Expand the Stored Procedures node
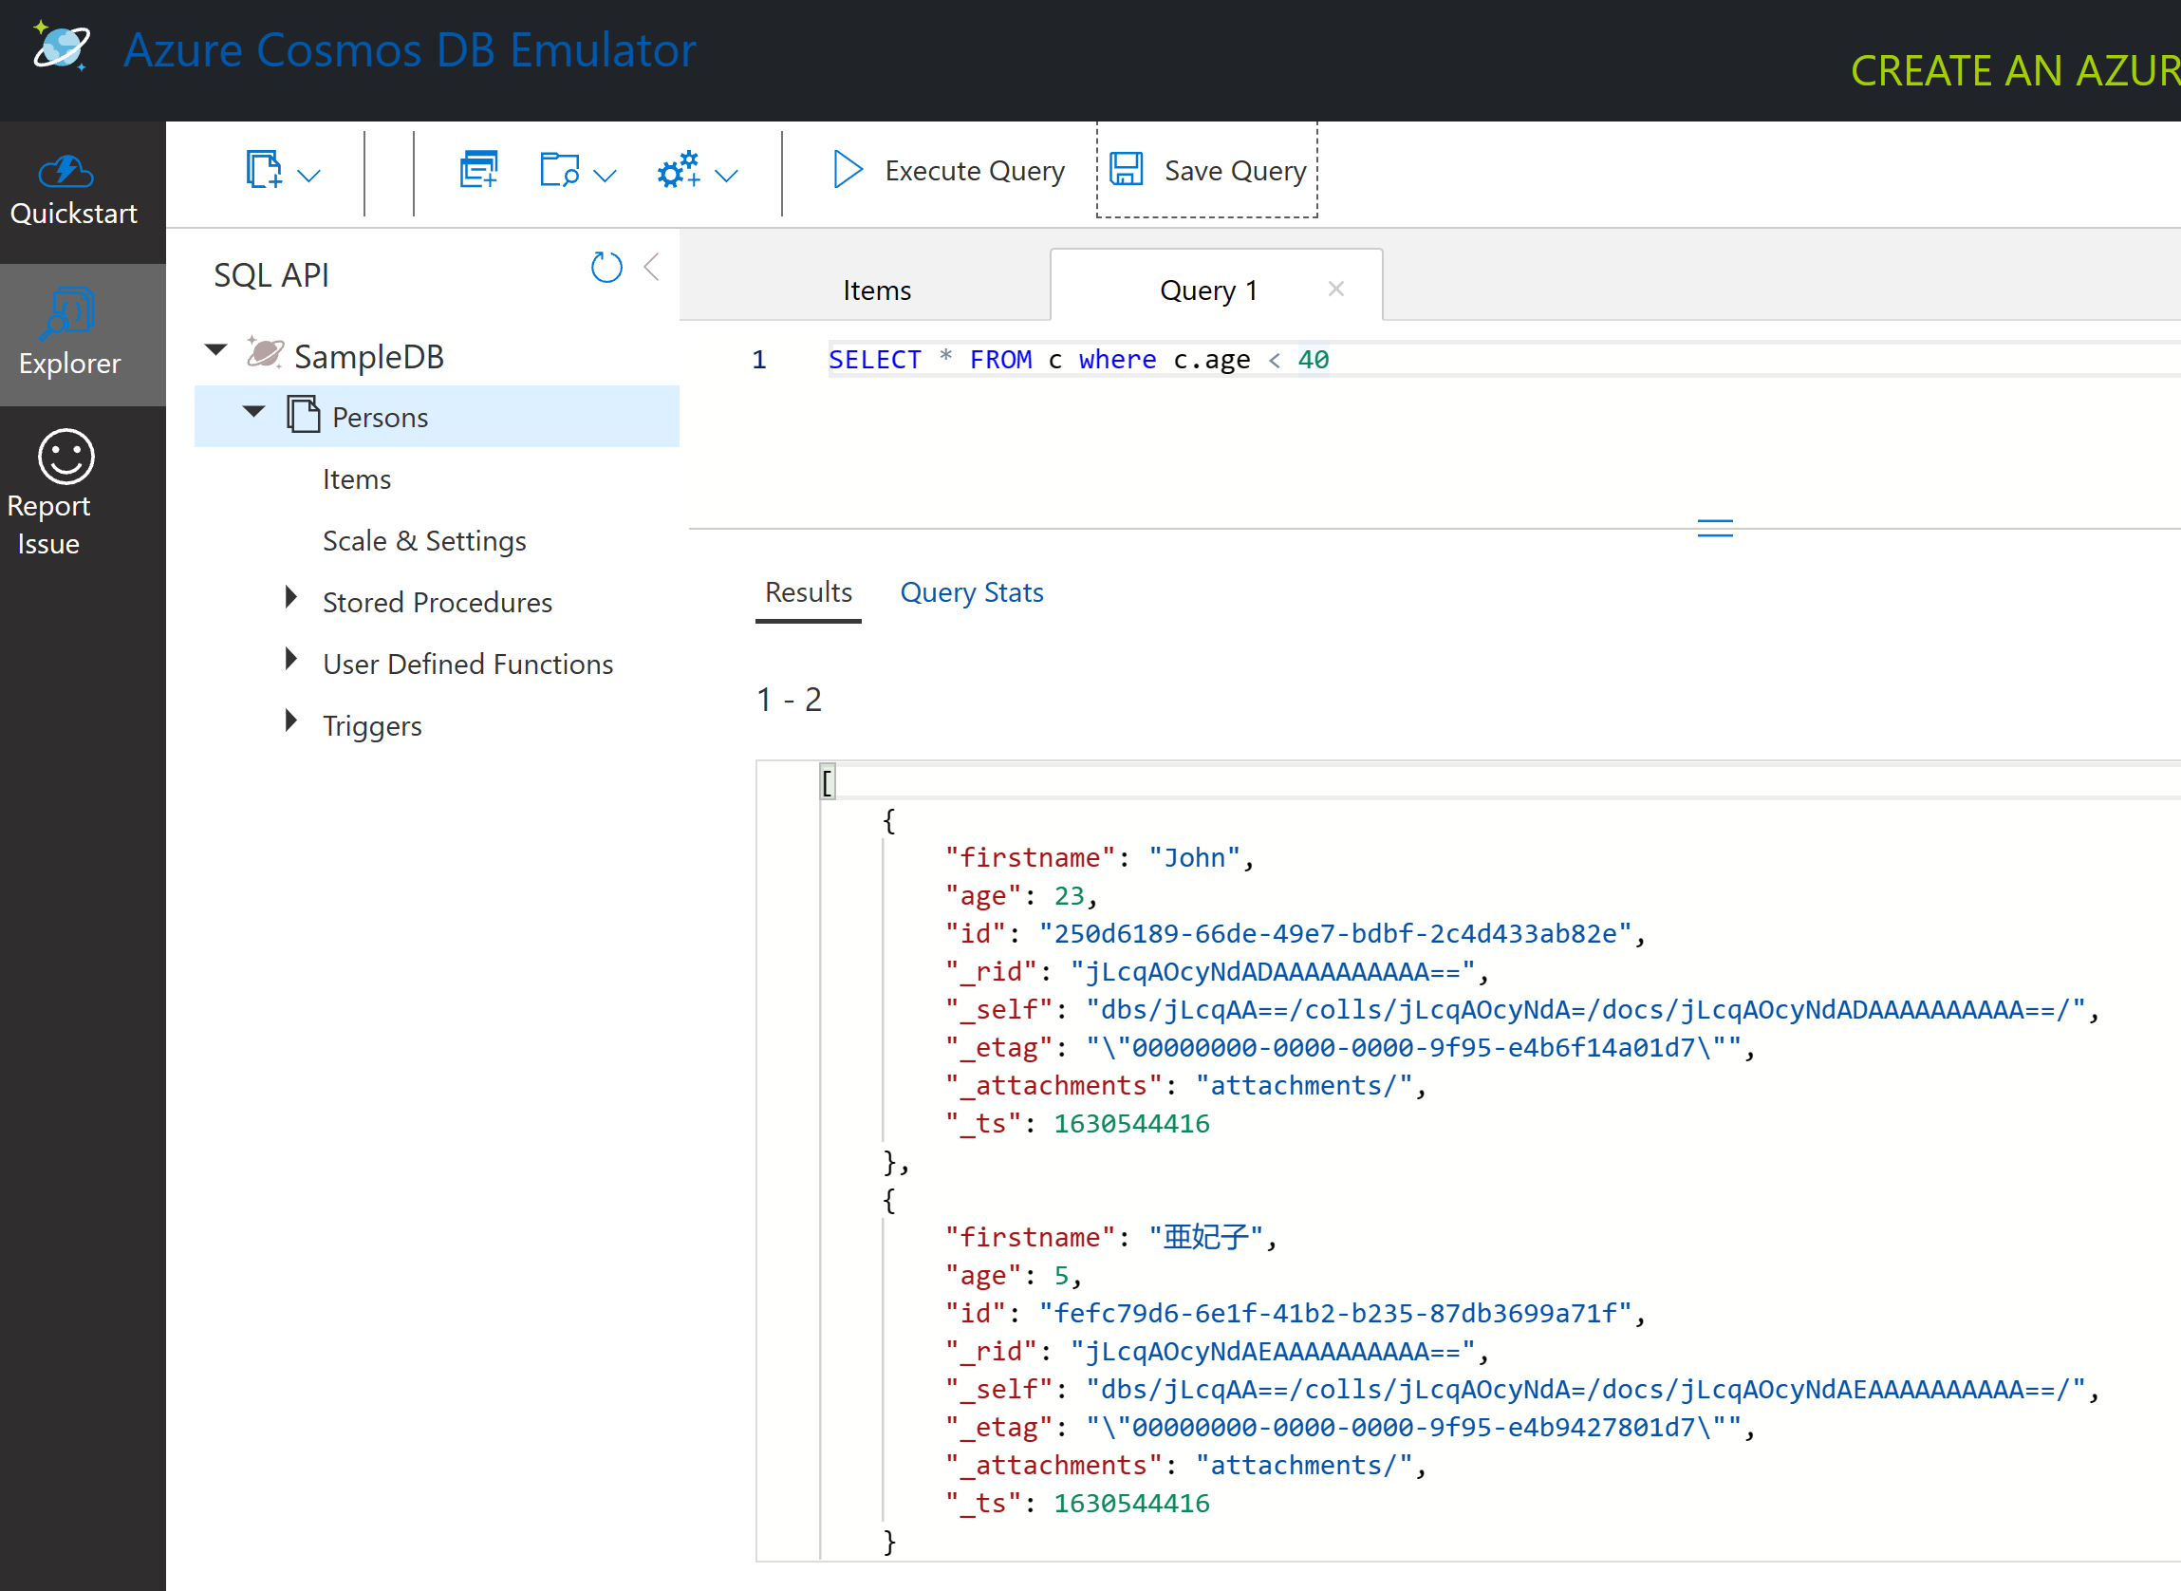The width and height of the screenshot is (2181, 1591). (291, 597)
